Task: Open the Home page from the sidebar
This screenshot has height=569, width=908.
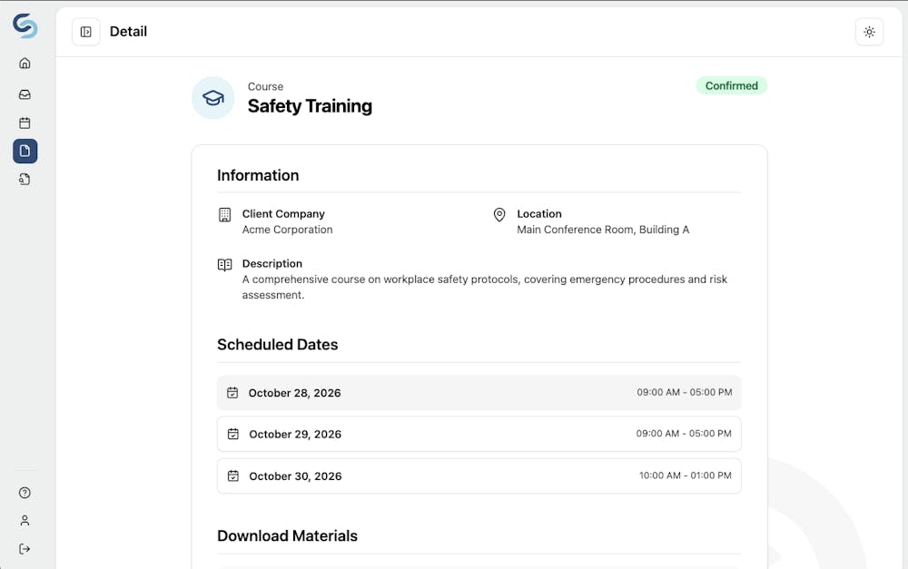Action: (25, 63)
